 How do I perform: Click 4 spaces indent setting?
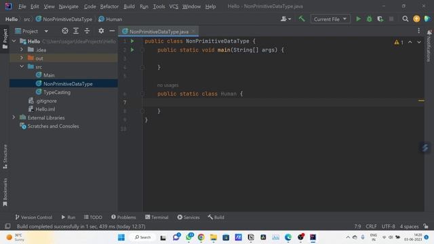coord(409,226)
